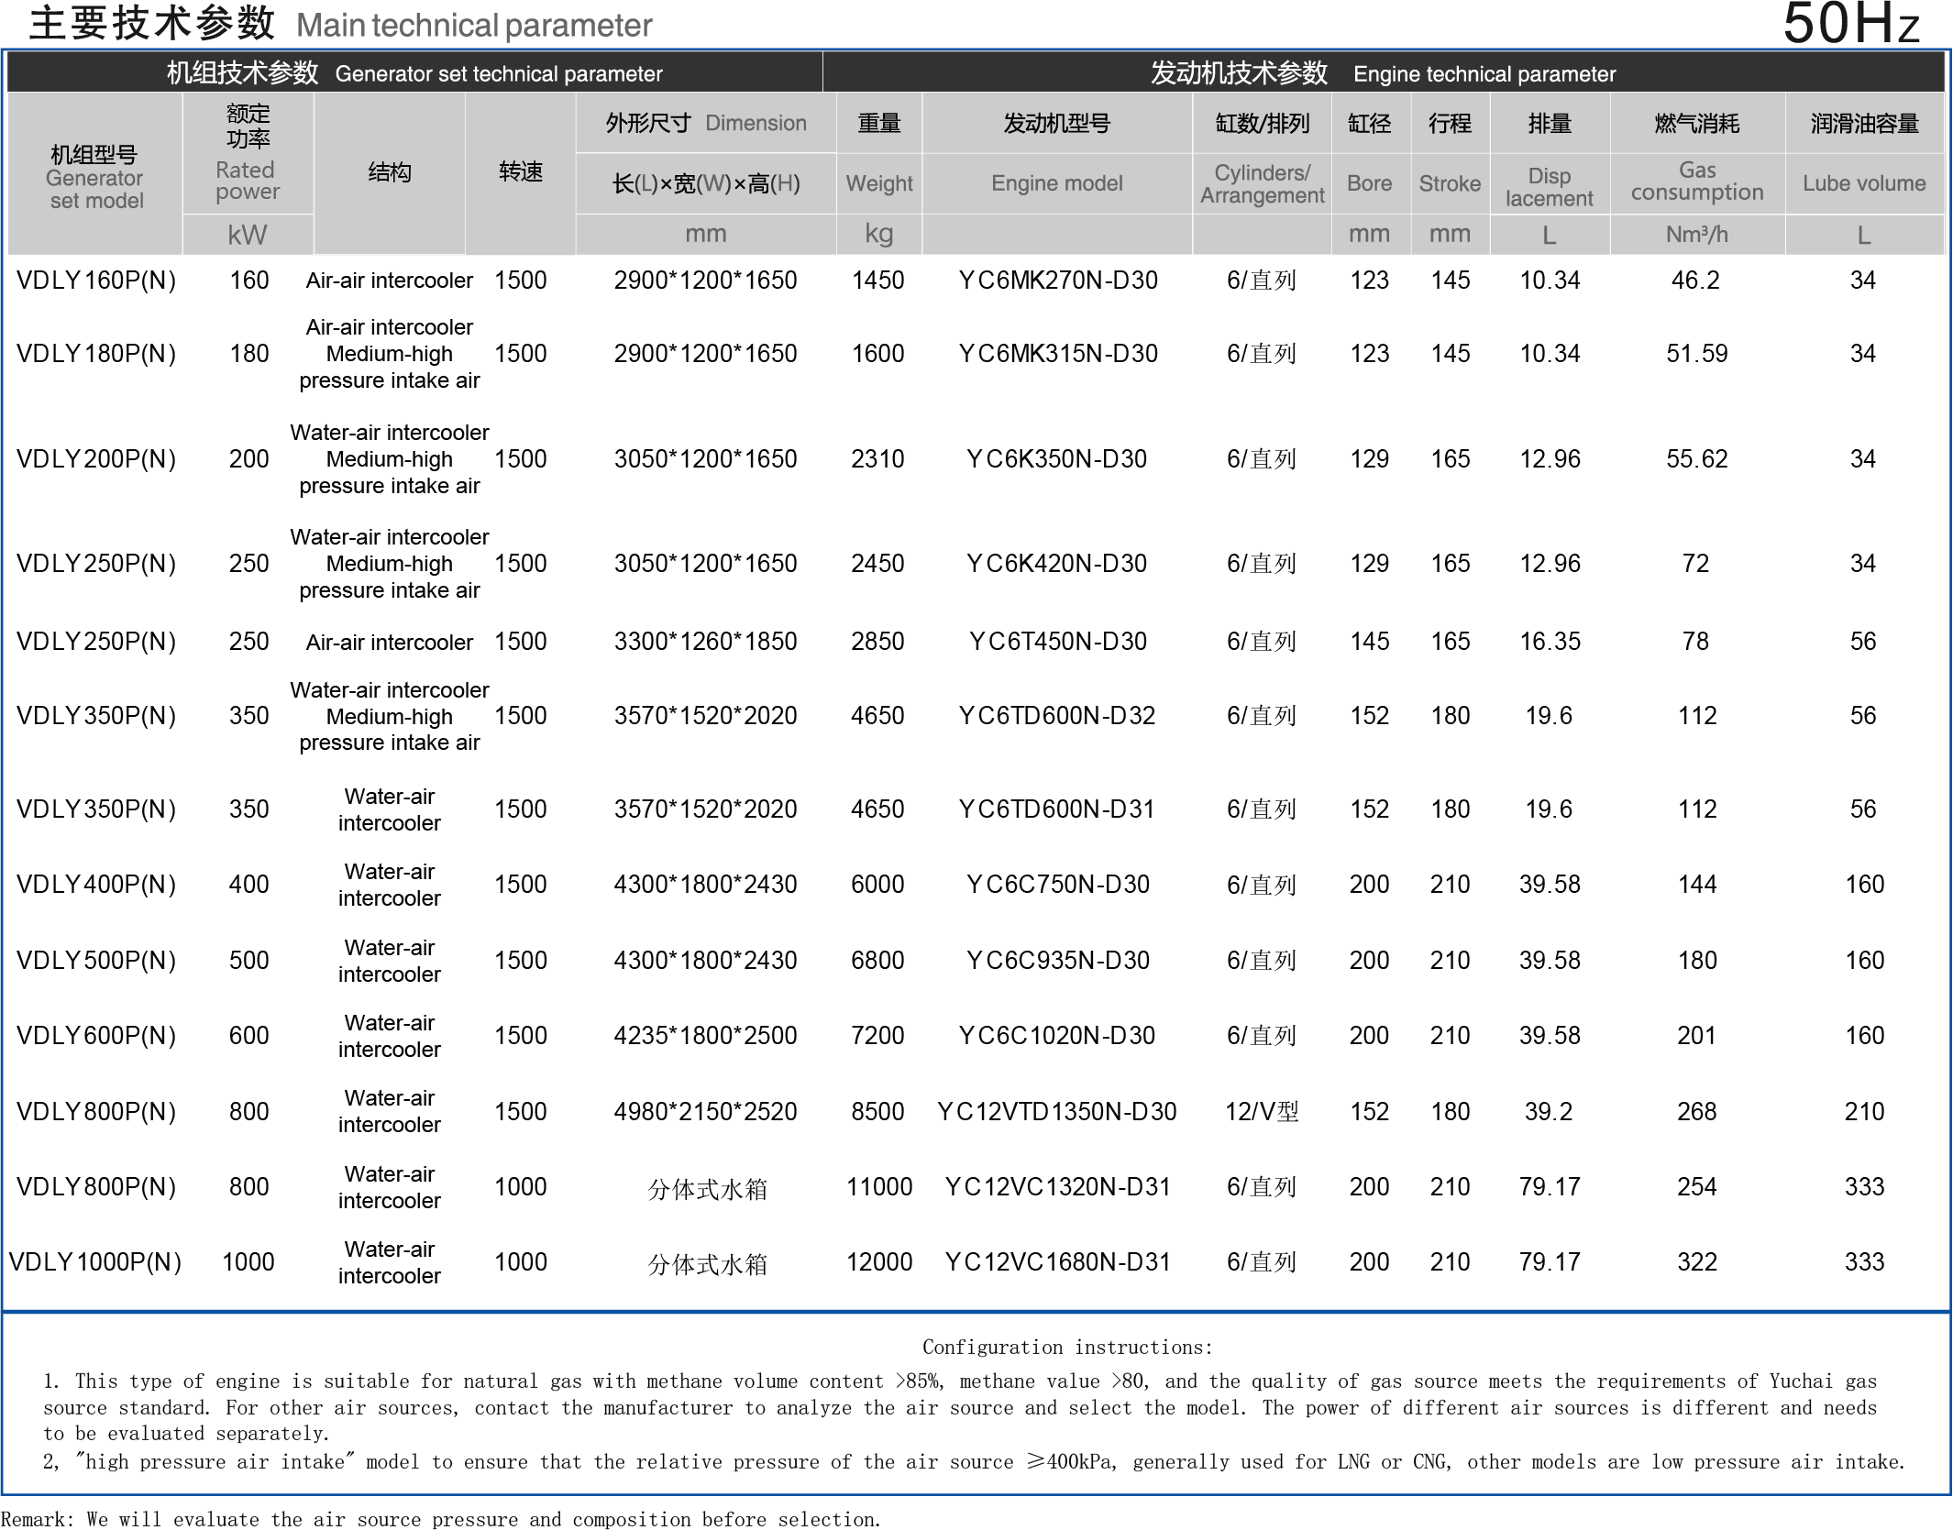1953x1530 pixels.
Task: Click gas consumption value 46.2
Action: coord(1695,281)
